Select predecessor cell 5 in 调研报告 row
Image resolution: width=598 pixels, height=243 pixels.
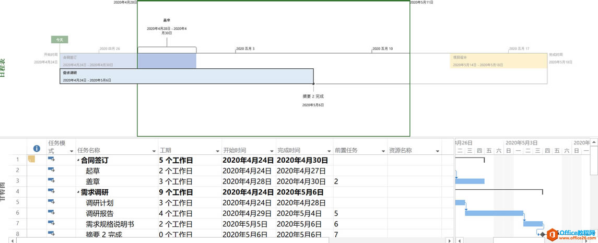coord(360,213)
